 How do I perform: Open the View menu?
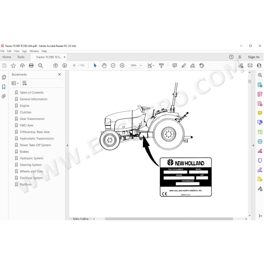coord(17,51)
